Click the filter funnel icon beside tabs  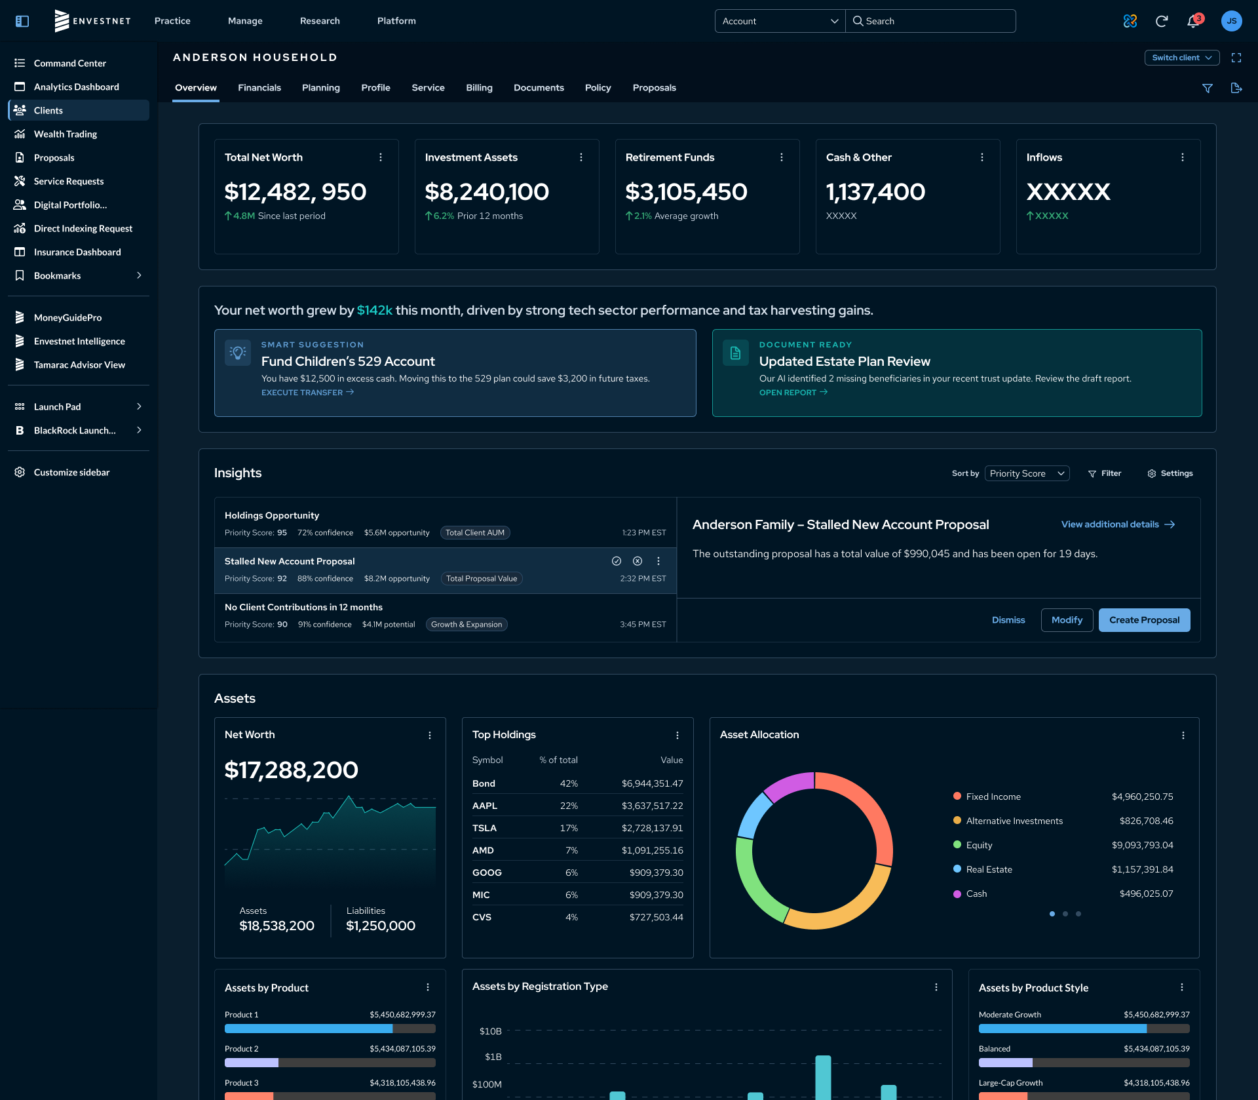pos(1208,88)
